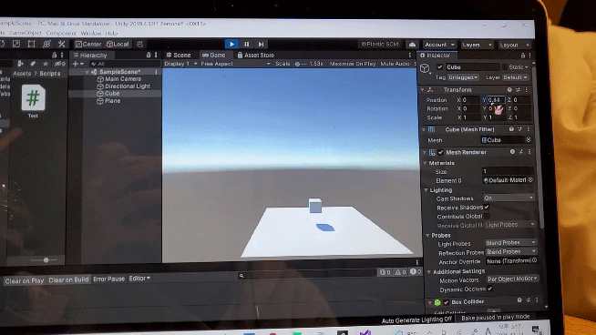The width and height of the screenshot is (596, 335).
Task: Disable the Box Collider component checkbox
Action: tap(446, 302)
